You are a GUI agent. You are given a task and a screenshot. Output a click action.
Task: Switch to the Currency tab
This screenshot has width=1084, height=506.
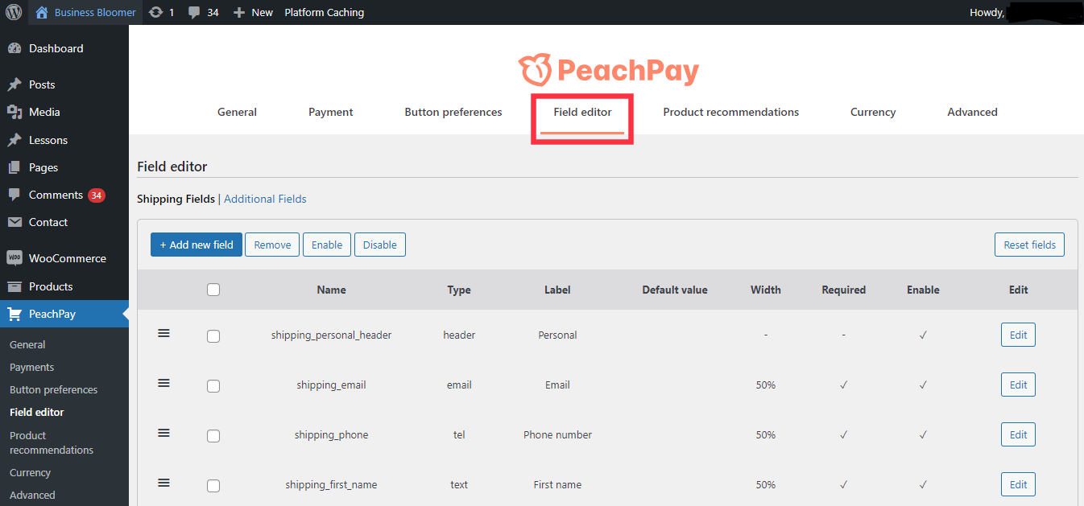[x=873, y=112]
